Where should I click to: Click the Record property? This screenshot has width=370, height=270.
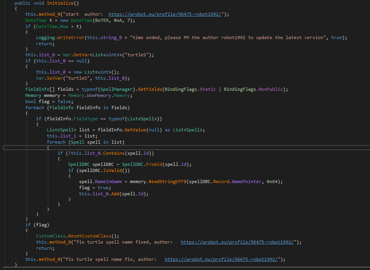221,182
